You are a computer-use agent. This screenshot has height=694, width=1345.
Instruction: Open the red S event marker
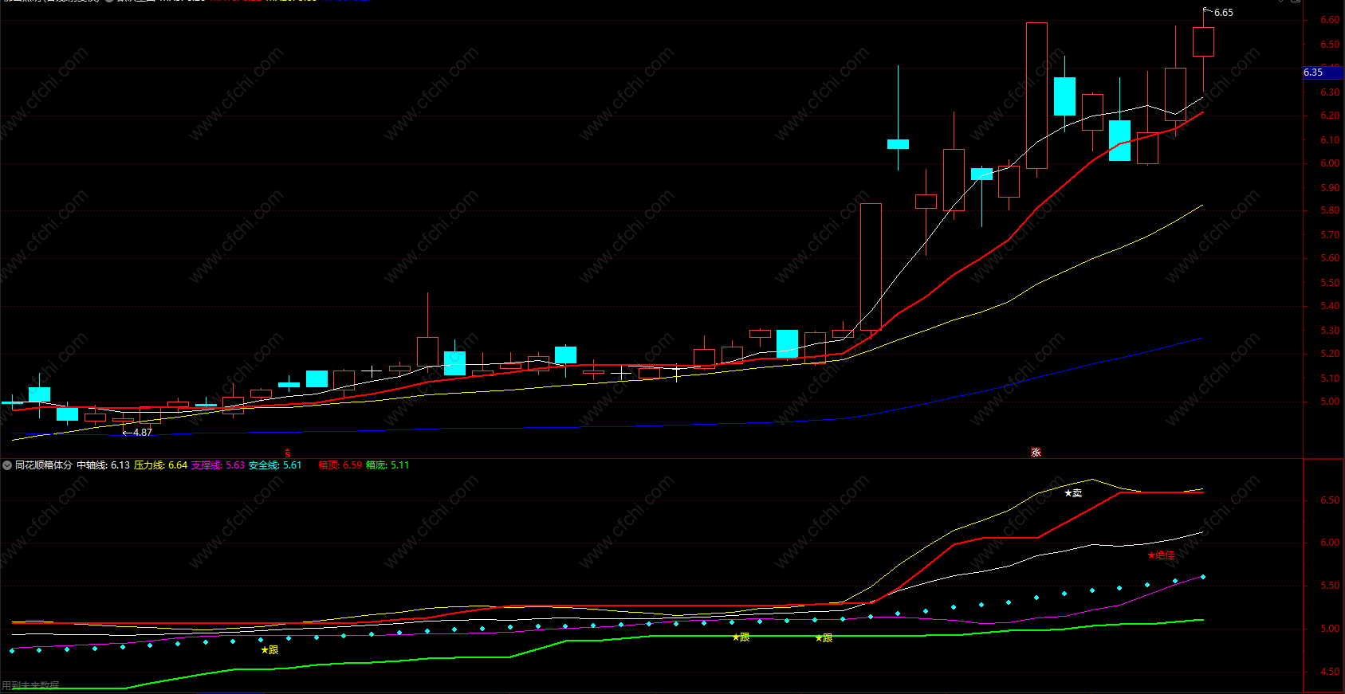(x=288, y=453)
